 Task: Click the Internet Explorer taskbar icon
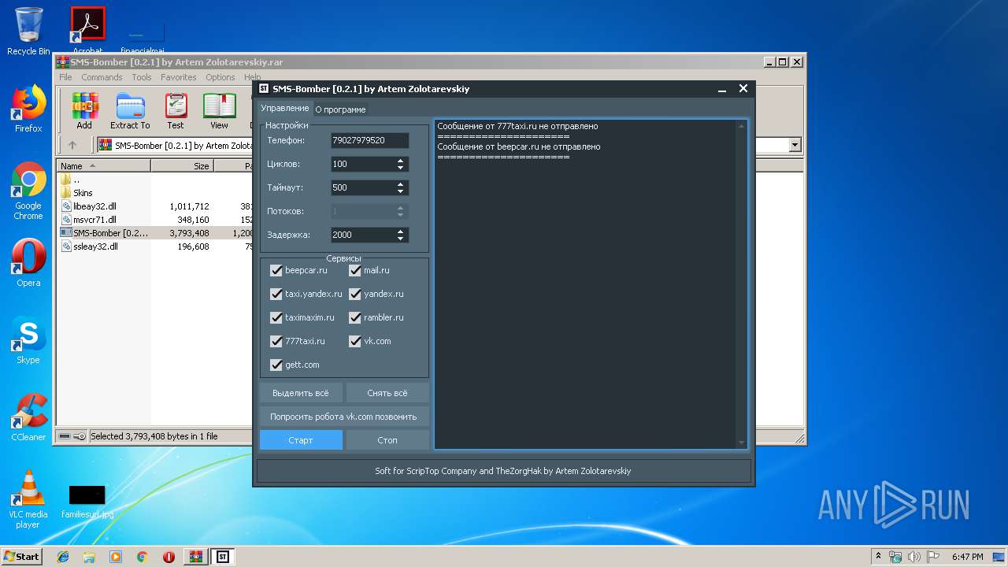[63, 557]
